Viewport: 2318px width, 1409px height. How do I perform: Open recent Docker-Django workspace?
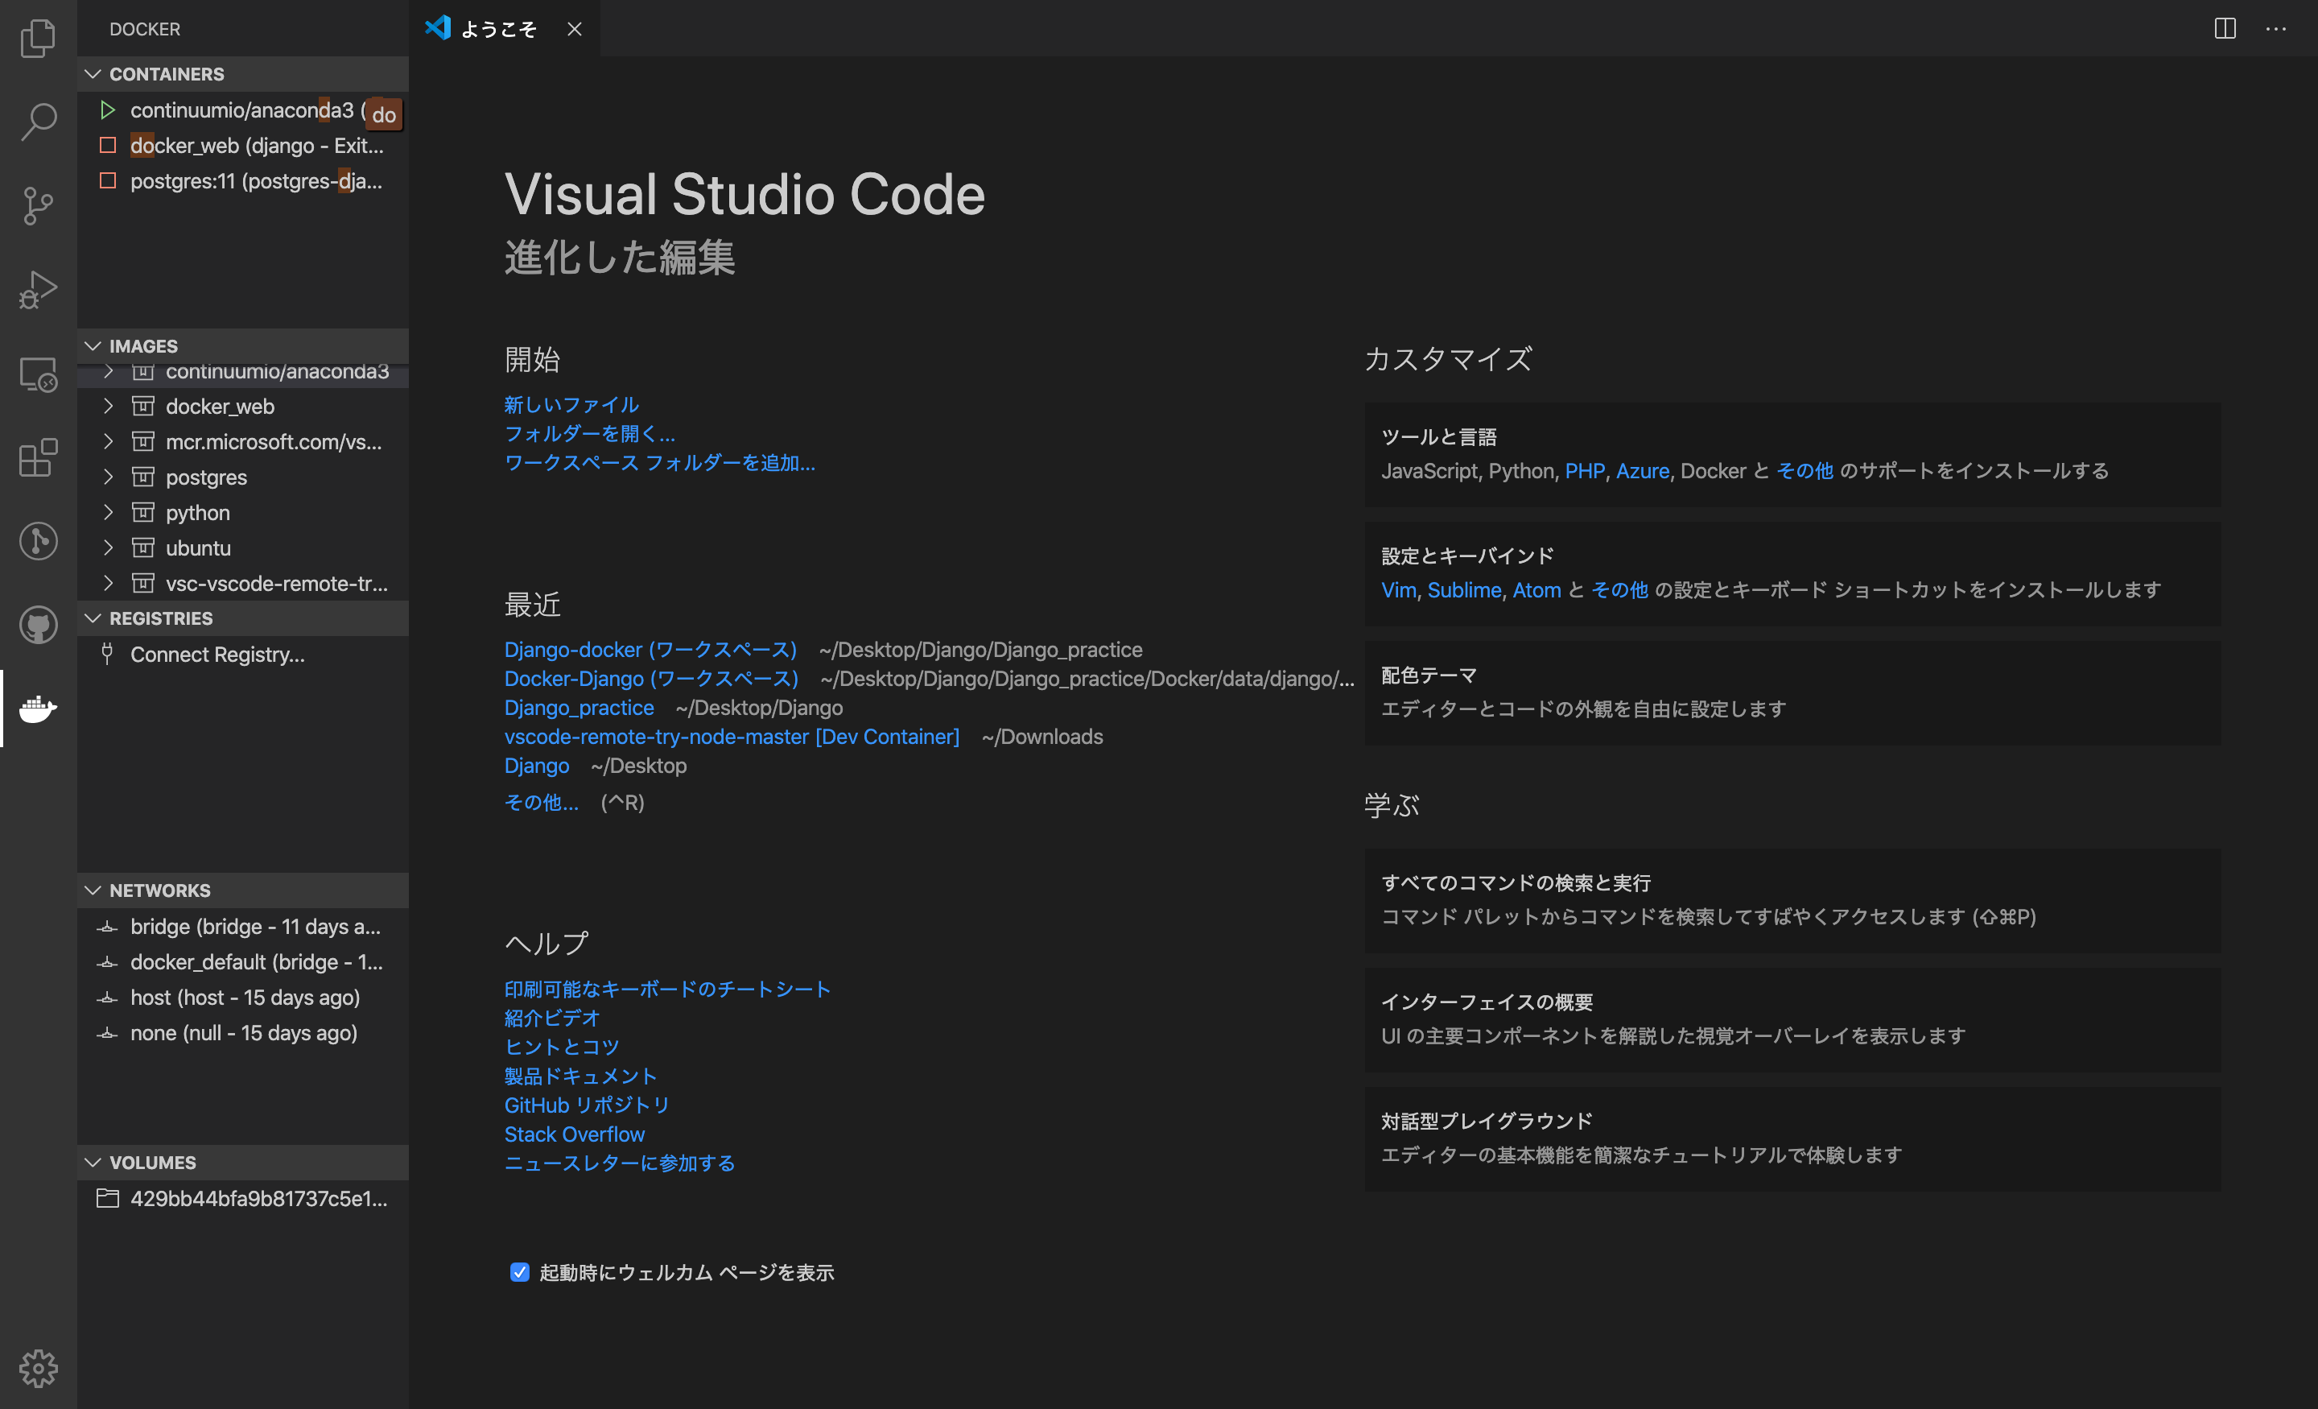pyautogui.click(x=651, y=679)
